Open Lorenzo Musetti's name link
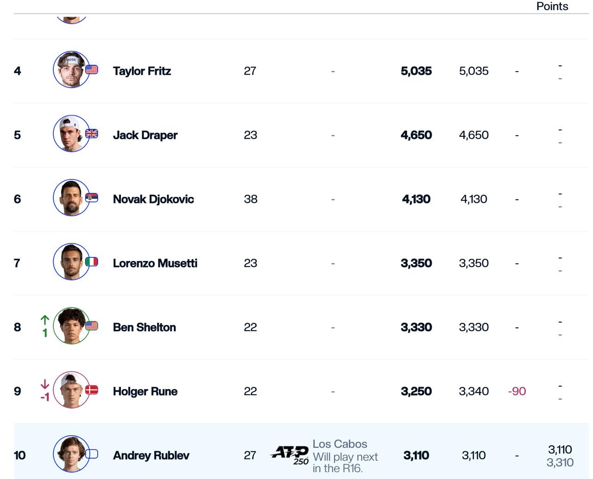 (x=155, y=263)
